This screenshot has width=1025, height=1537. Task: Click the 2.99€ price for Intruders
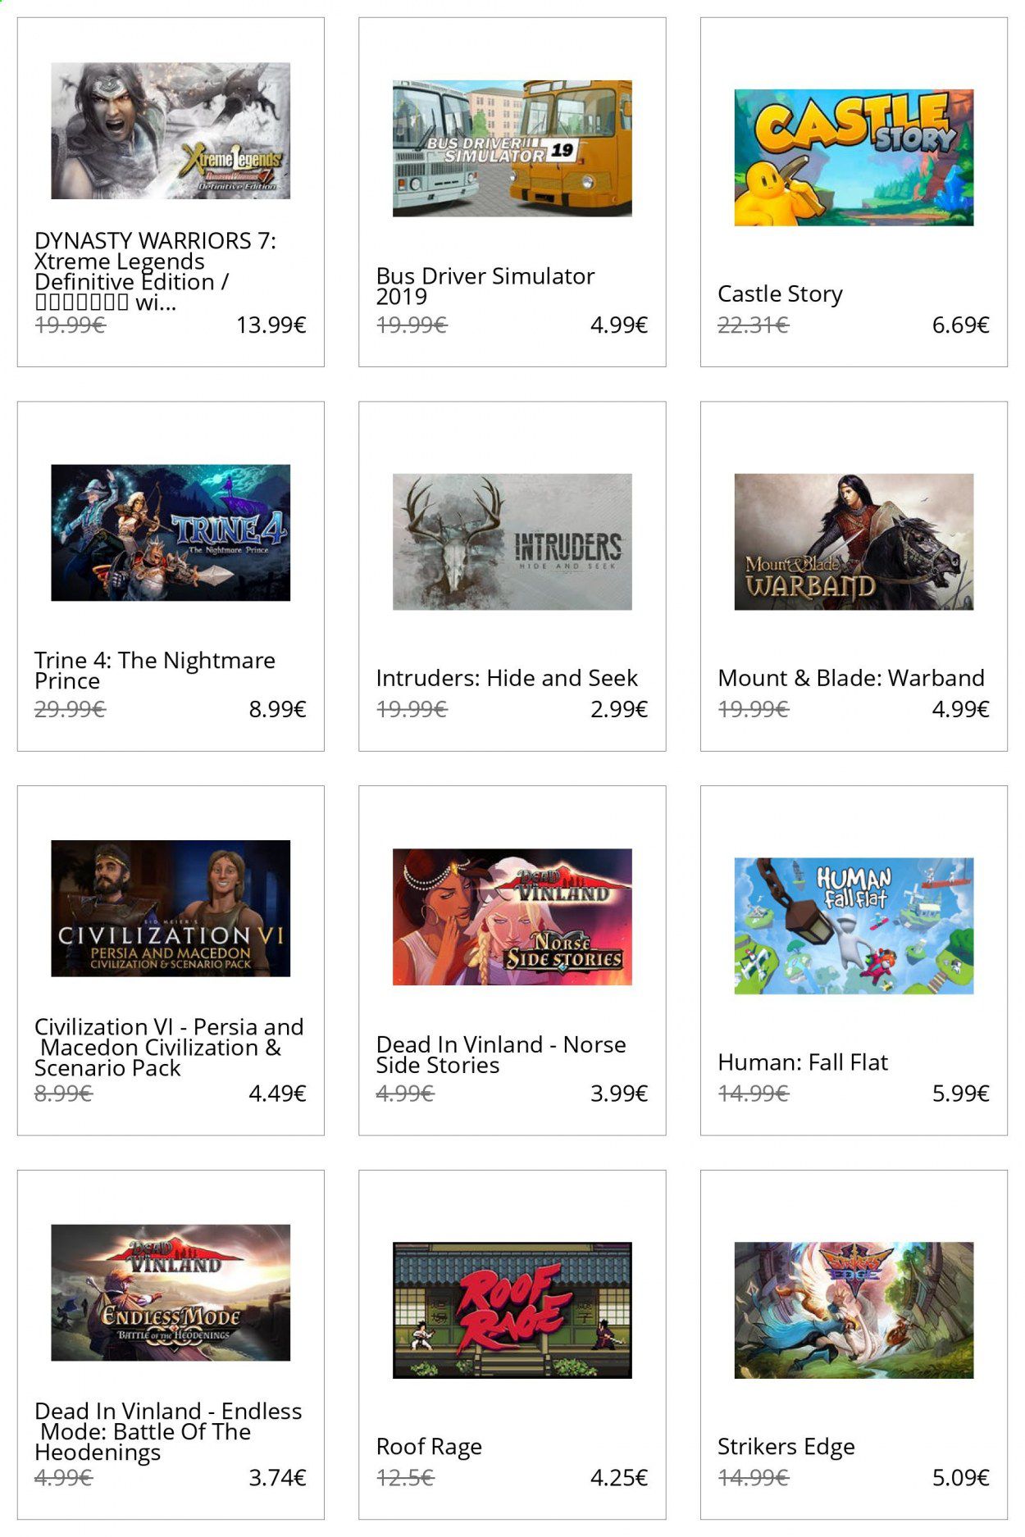(x=619, y=709)
